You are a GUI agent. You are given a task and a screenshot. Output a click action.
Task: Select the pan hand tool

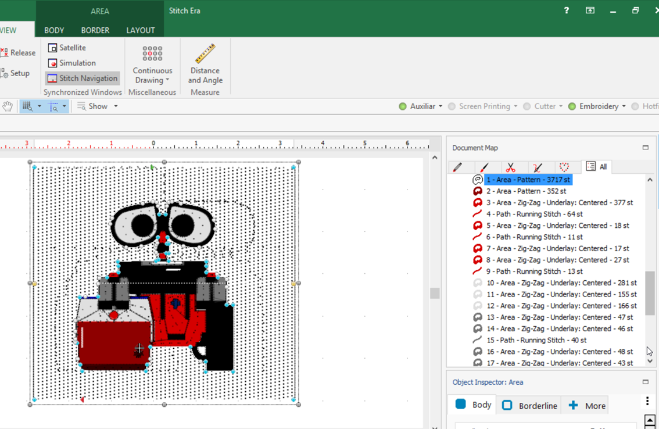coord(7,106)
